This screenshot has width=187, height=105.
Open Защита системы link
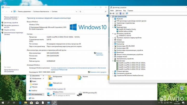coord(10,30)
